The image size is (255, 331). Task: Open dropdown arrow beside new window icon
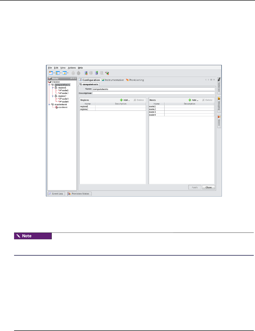pyautogui.click(x=54, y=73)
